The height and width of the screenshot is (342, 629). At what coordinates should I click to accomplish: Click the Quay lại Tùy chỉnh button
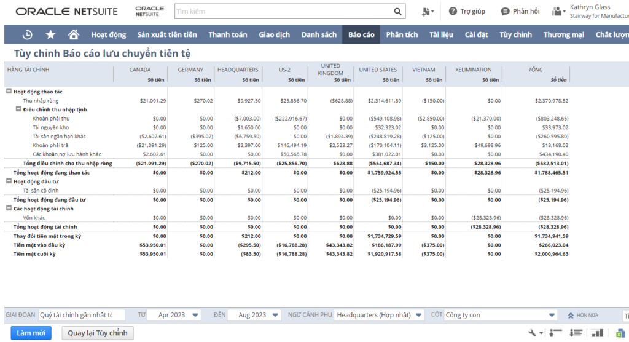[x=98, y=333]
